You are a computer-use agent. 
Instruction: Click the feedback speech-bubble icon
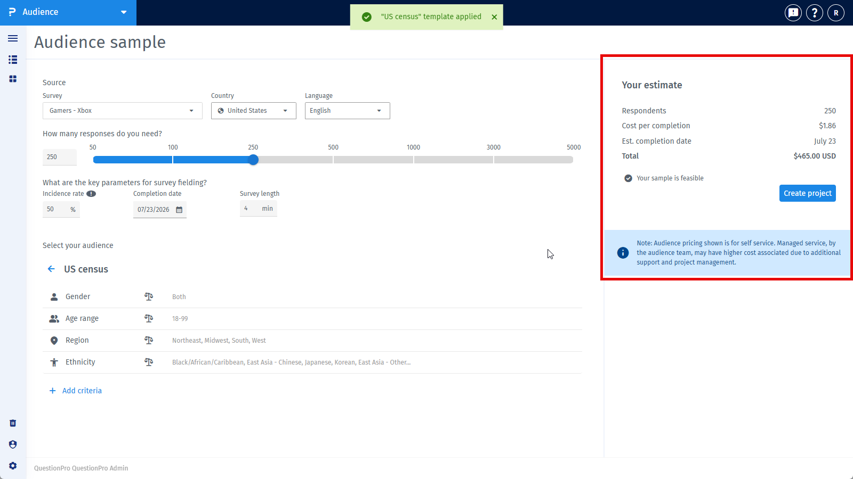(793, 12)
